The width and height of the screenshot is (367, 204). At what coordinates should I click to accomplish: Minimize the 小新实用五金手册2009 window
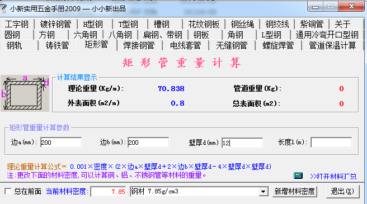(316, 7)
